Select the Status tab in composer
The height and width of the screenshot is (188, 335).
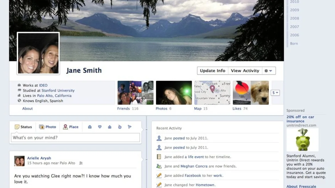click(x=23, y=127)
